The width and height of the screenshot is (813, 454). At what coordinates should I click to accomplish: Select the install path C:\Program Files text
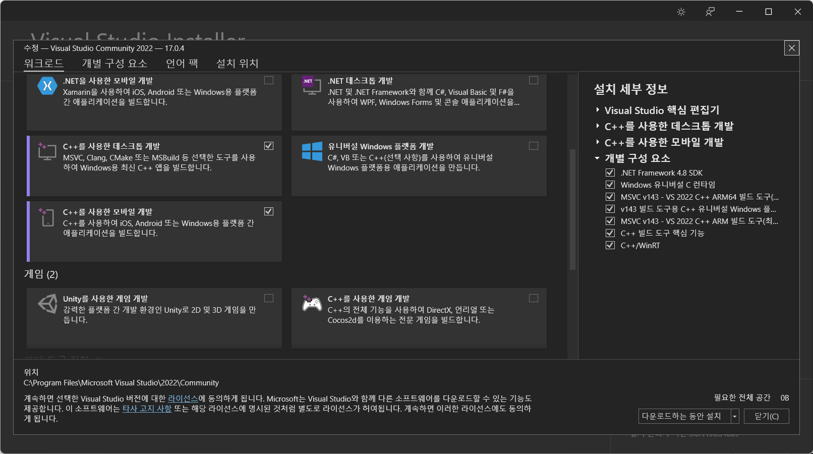tap(122, 383)
